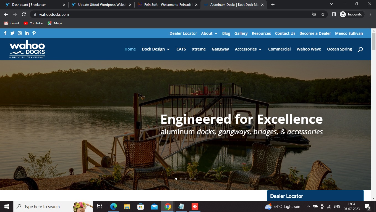This screenshot has width=376, height=212.
Task: Open File Explorer from the taskbar
Action: pos(127,206)
